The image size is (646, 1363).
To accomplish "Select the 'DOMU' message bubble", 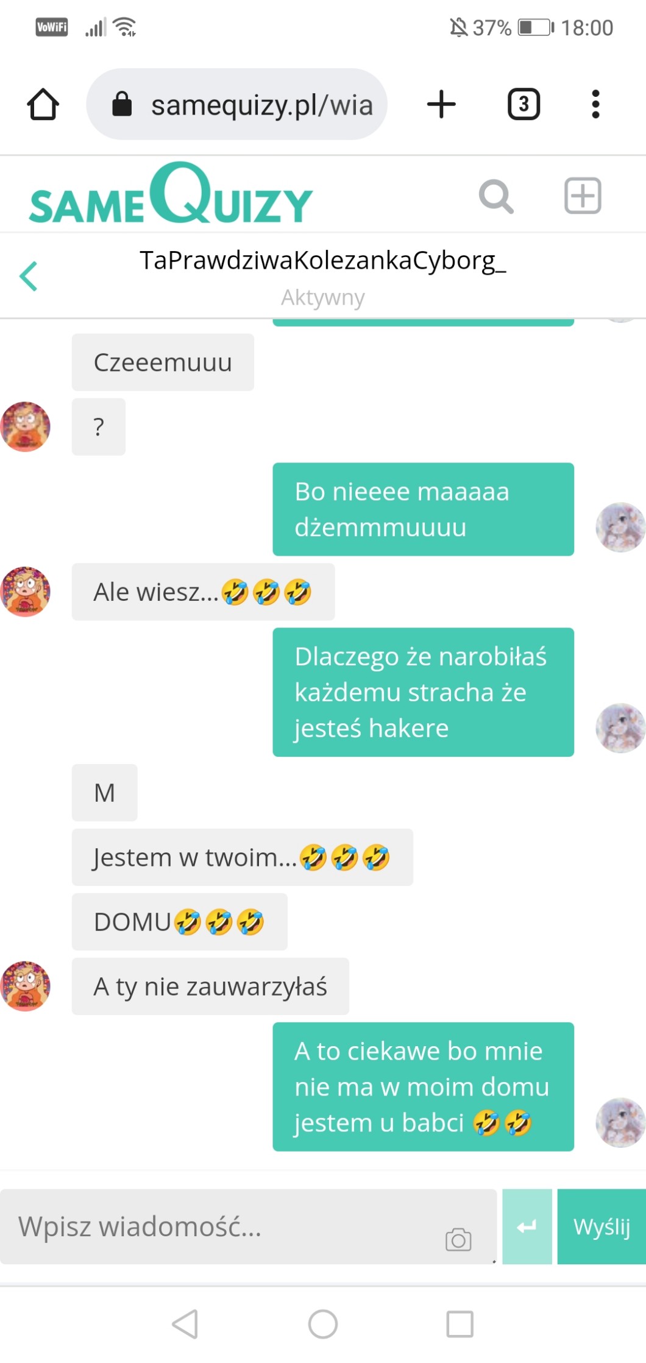I will pyautogui.click(x=179, y=922).
